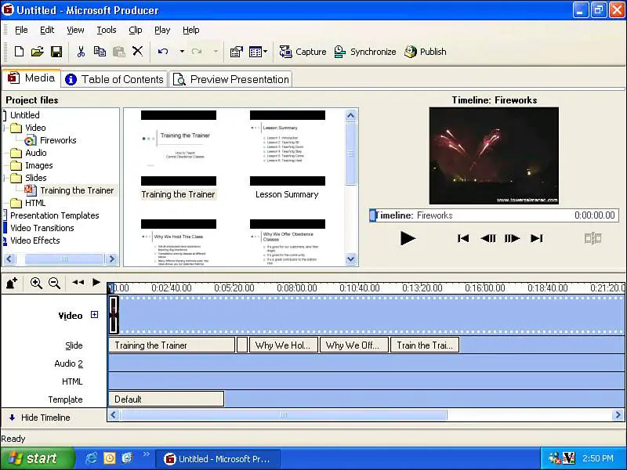Play the timeline from the timeline toolbar
Viewport: 627px width, 470px height.
click(96, 282)
